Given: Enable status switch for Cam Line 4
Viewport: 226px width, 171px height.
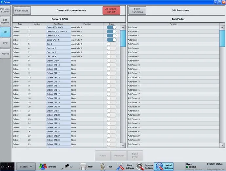Looking at the screenshot, I should tap(112, 57).
